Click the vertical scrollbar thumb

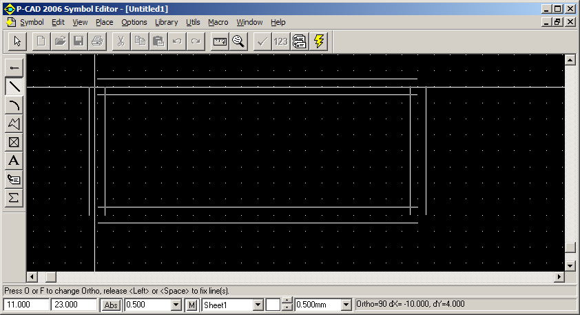(x=570, y=247)
